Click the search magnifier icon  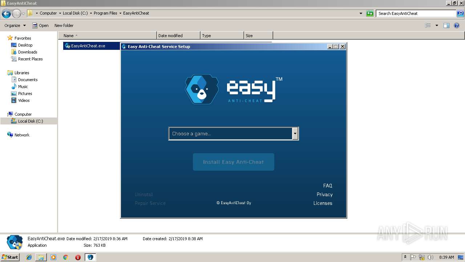(460, 13)
